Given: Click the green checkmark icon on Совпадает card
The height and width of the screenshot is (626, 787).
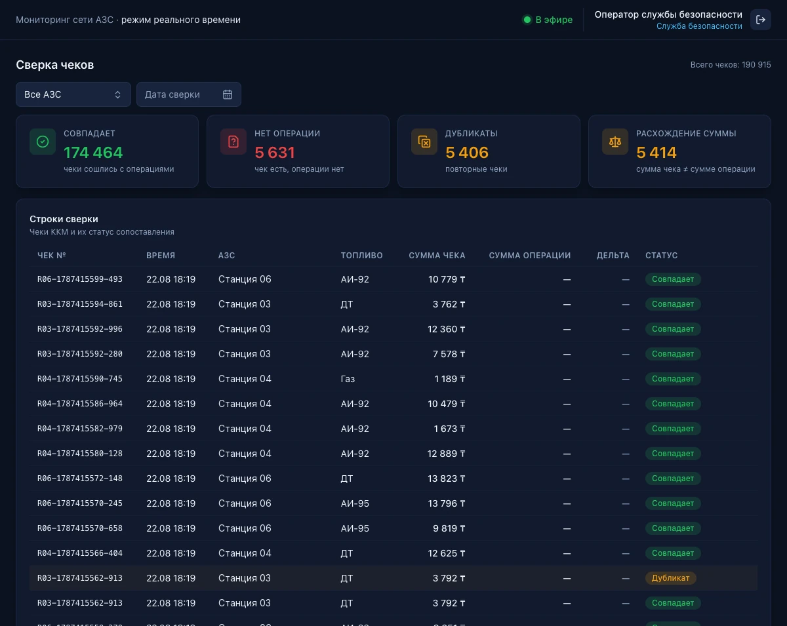Looking at the screenshot, I should 43,142.
